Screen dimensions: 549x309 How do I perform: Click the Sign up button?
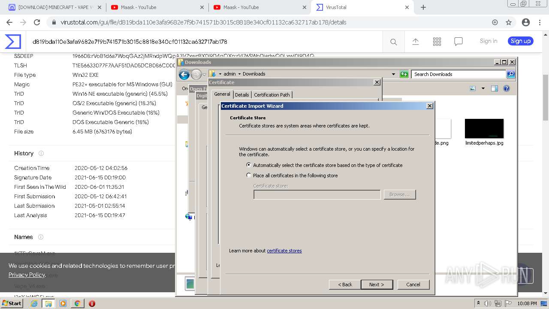click(x=521, y=41)
